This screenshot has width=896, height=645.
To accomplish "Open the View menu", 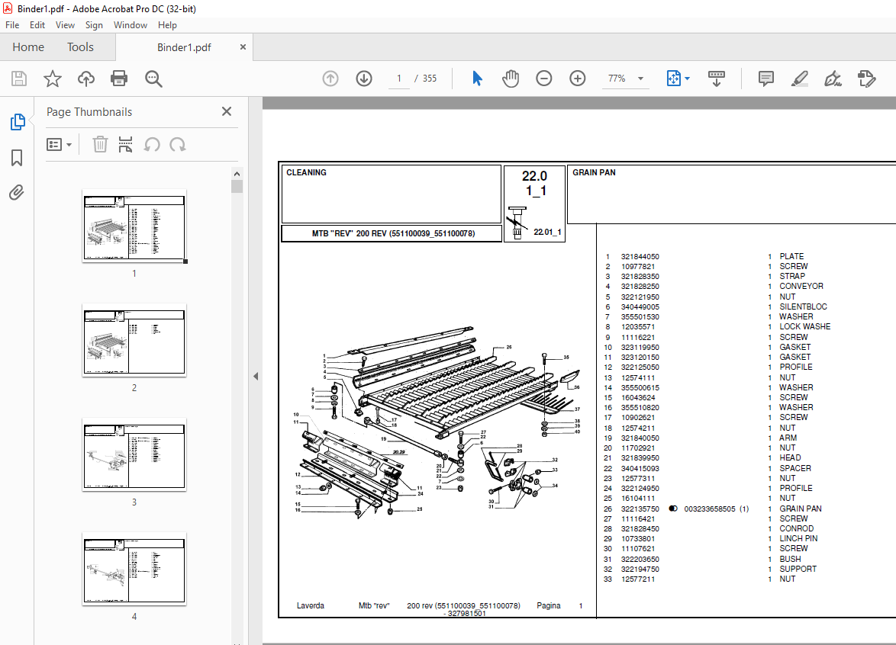I will (65, 25).
